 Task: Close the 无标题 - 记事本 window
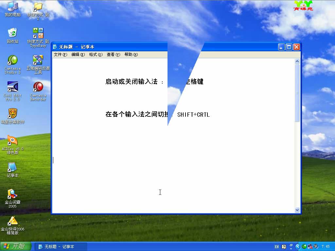(x=296, y=47)
